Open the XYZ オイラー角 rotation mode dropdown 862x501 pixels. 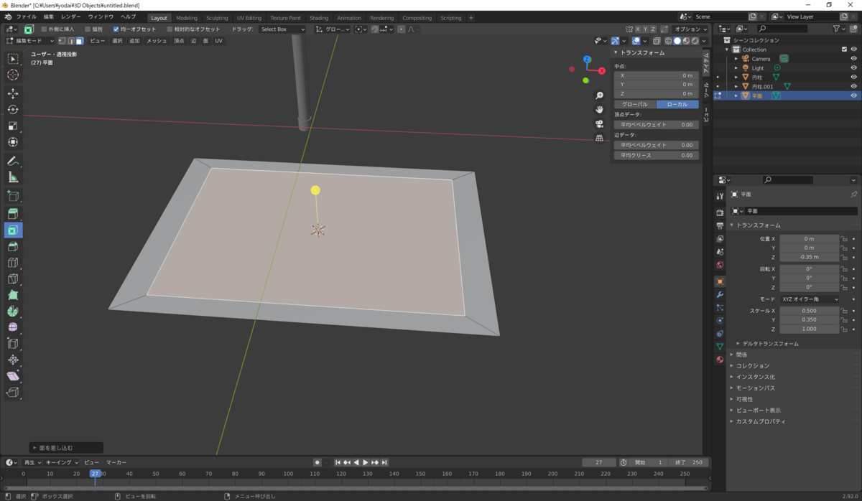pos(810,299)
